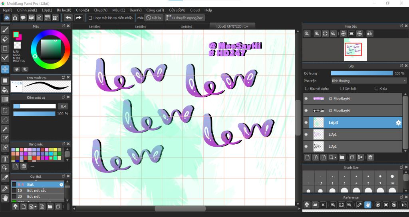Select the Eraser tool

(x=5, y=39)
